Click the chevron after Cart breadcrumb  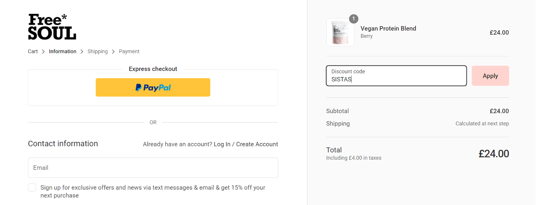coord(43,52)
